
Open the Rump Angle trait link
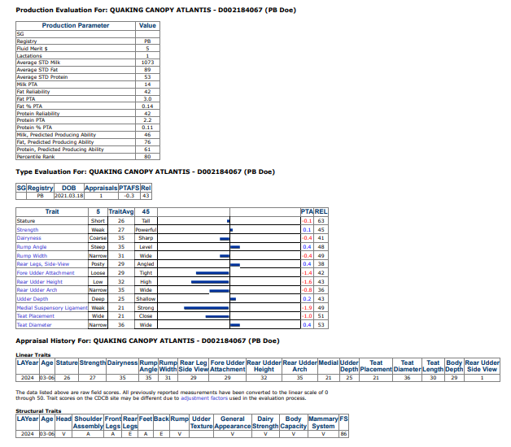click(32, 247)
